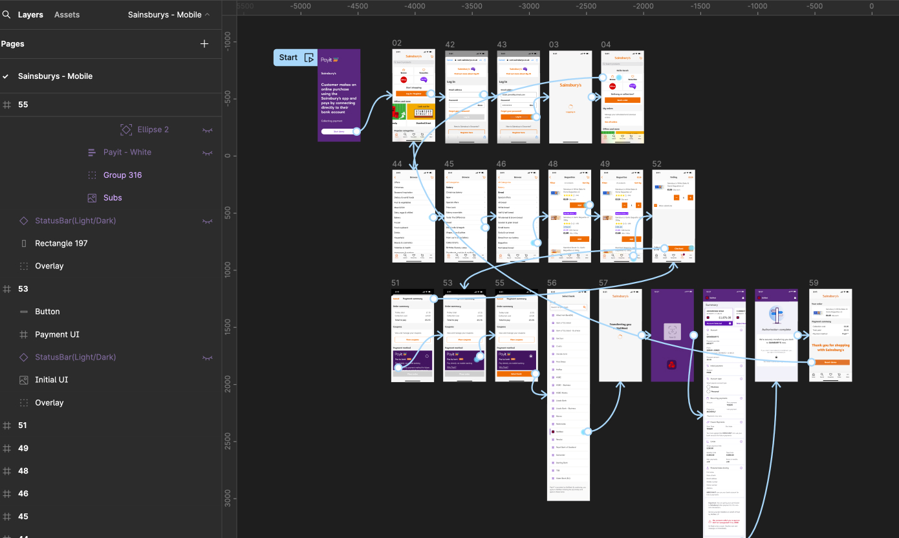This screenshot has height=538, width=899.
Task: Add a new page with the plus icon
Action: click(204, 44)
